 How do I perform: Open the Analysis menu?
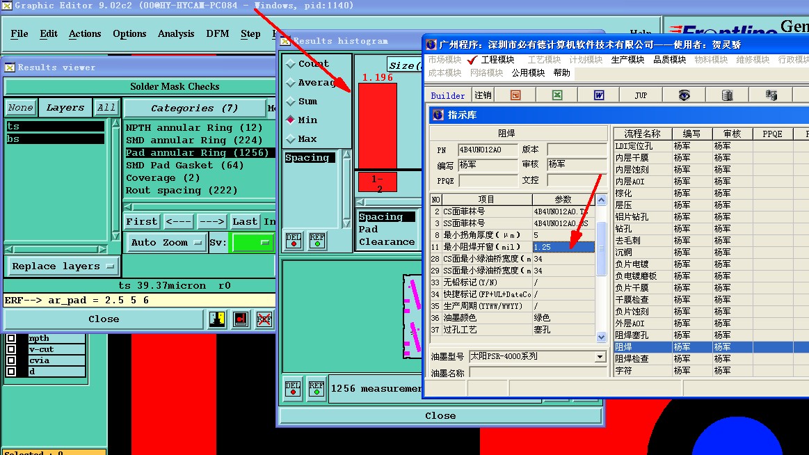176,34
